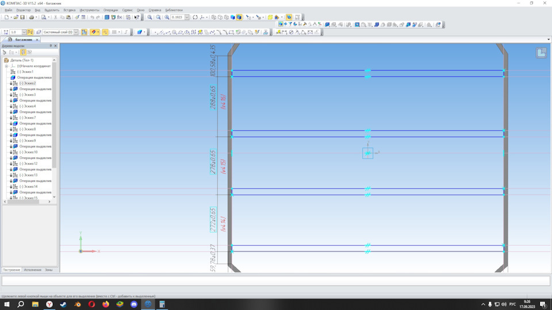The image size is (552, 310).
Task: Open the system layer dropdown
Action: point(77,32)
